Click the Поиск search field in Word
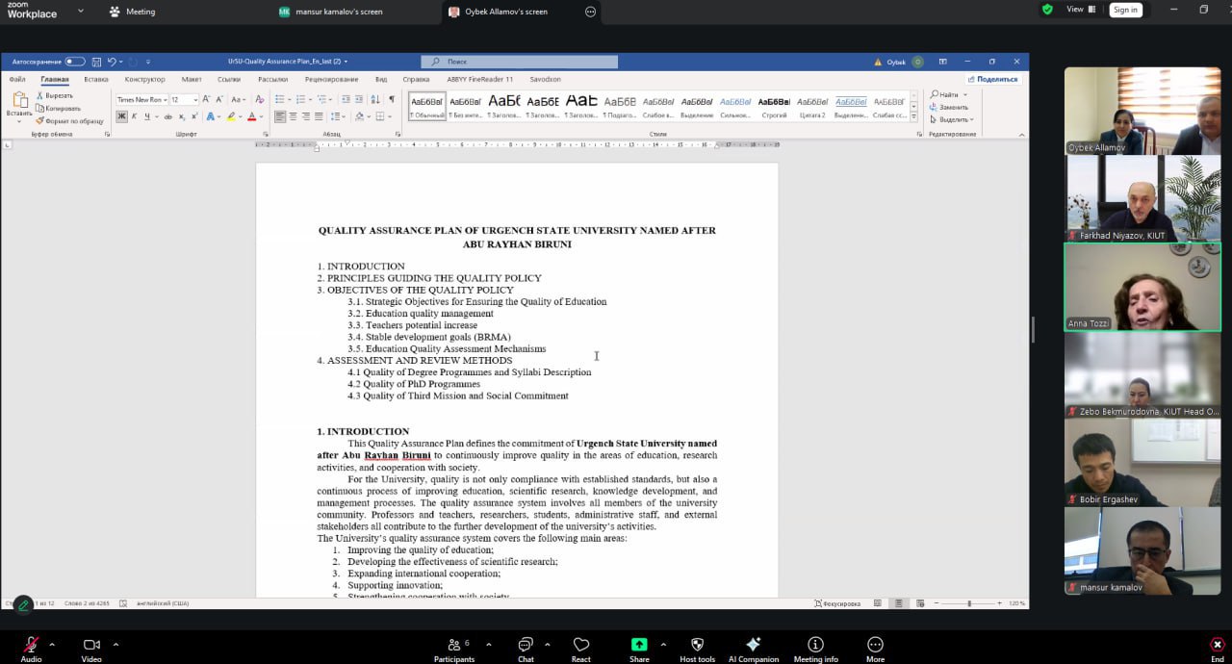This screenshot has height=664, width=1232. point(520,62)
